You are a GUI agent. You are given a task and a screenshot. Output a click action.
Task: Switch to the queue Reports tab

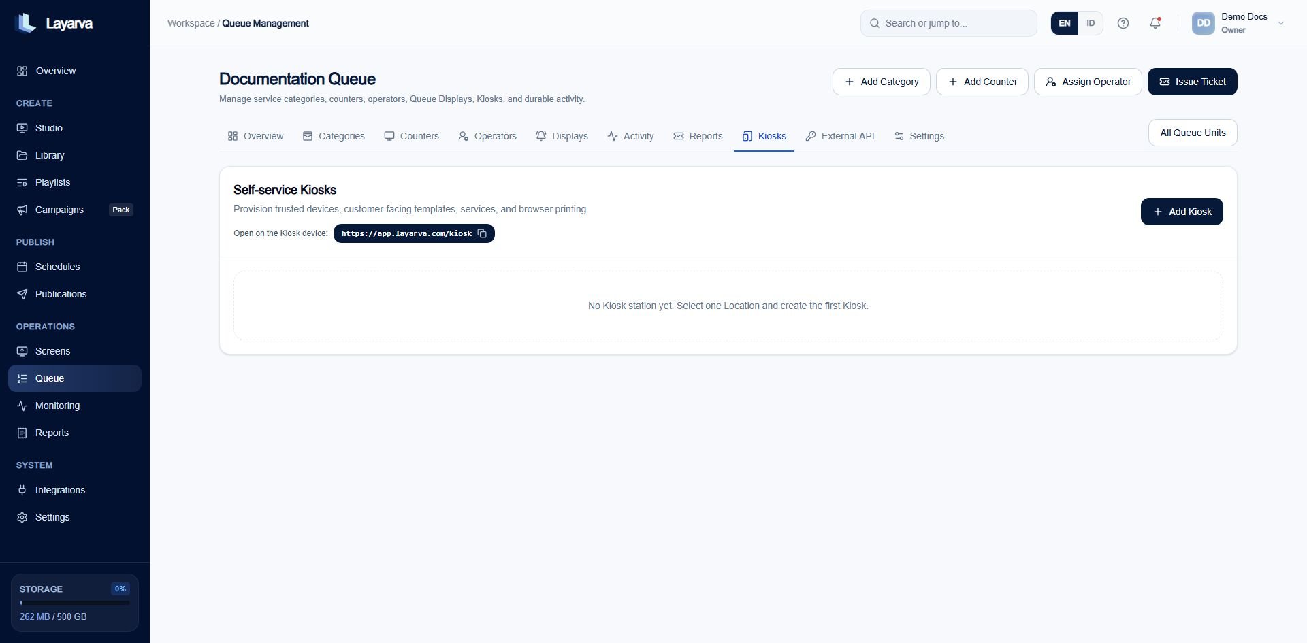698,136
